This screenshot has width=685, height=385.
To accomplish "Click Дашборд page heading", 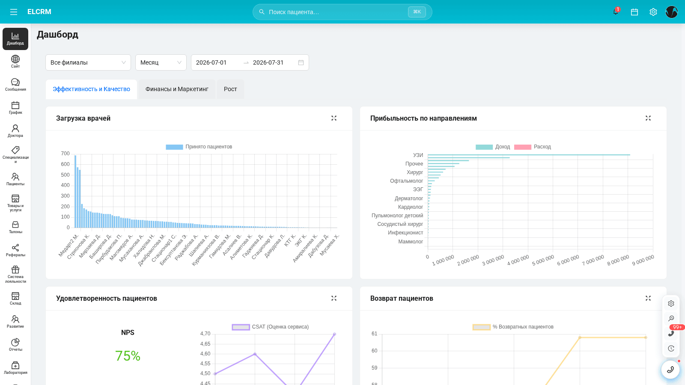I will pos(57,34).
